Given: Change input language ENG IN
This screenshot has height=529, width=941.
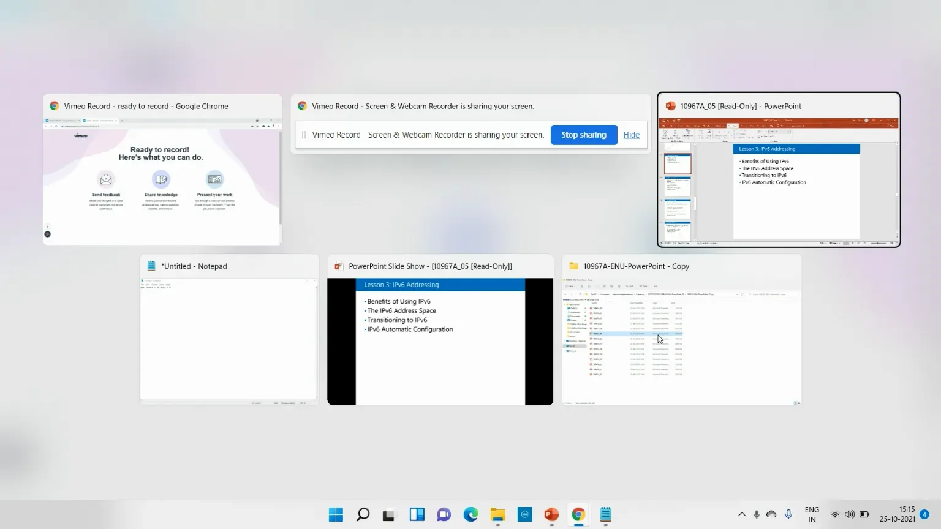Looking at the screenshot, I should (x=812, y=514).
